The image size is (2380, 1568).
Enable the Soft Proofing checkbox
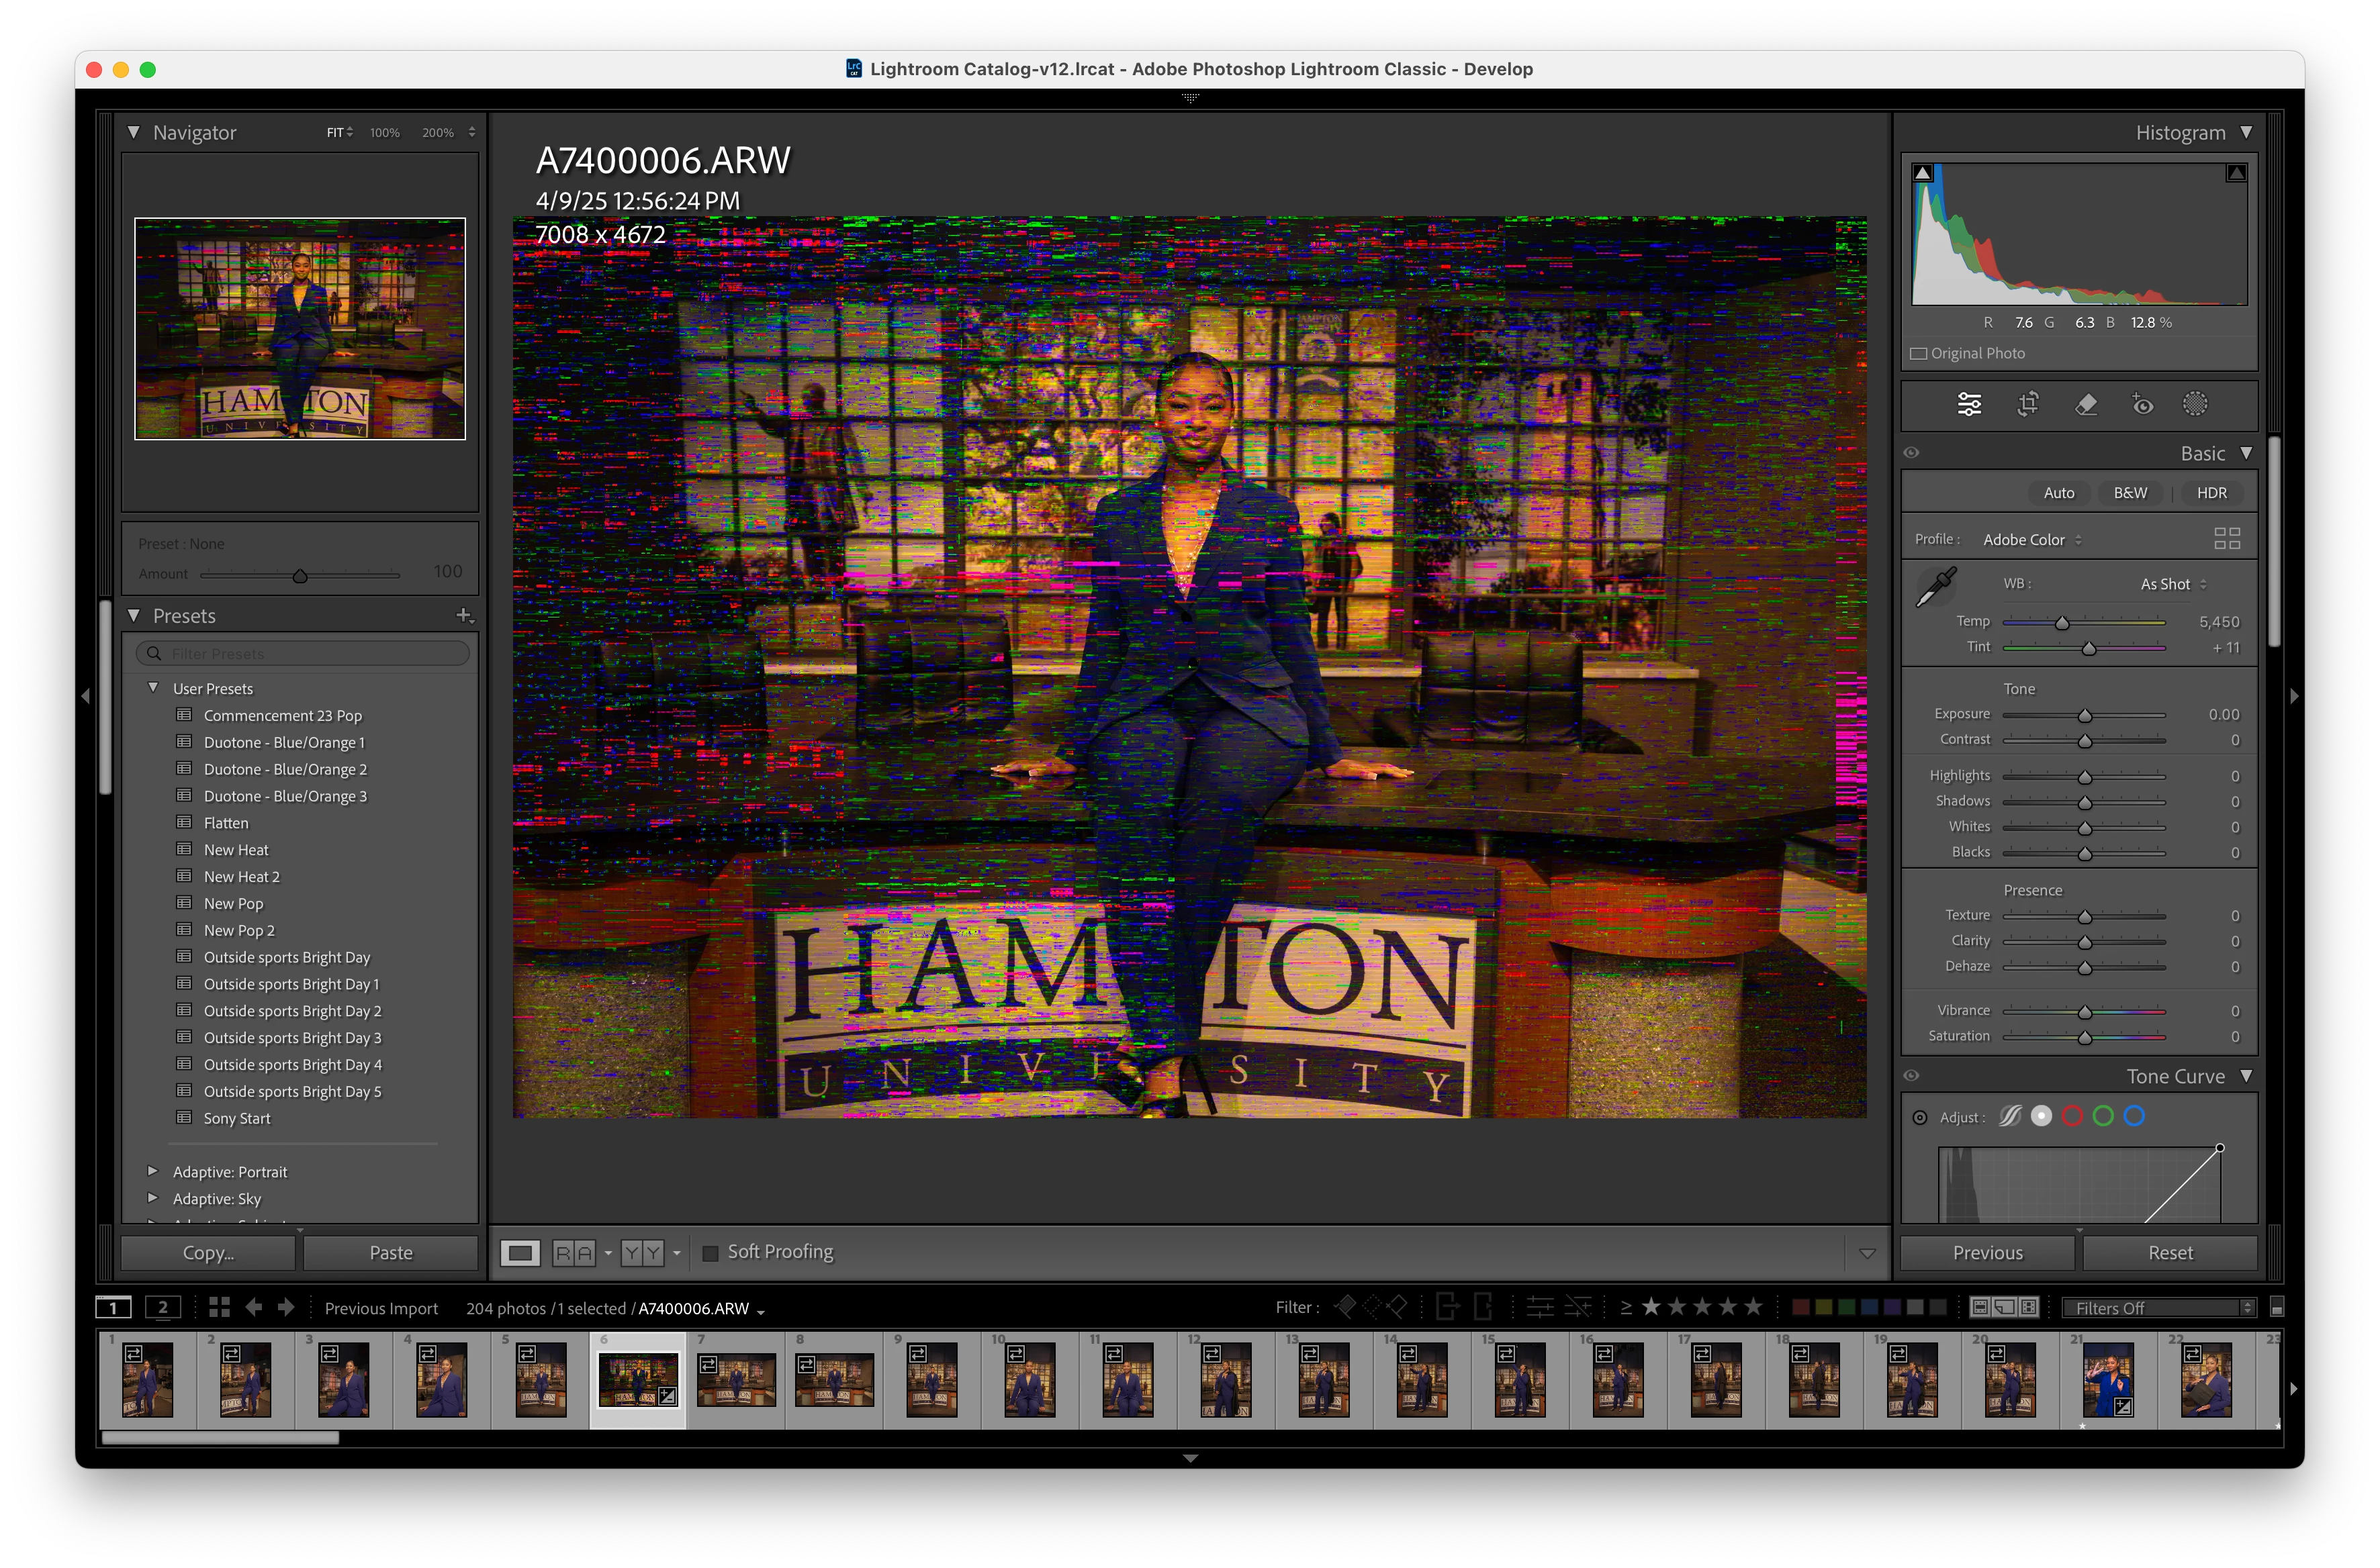click(711, 1253)
